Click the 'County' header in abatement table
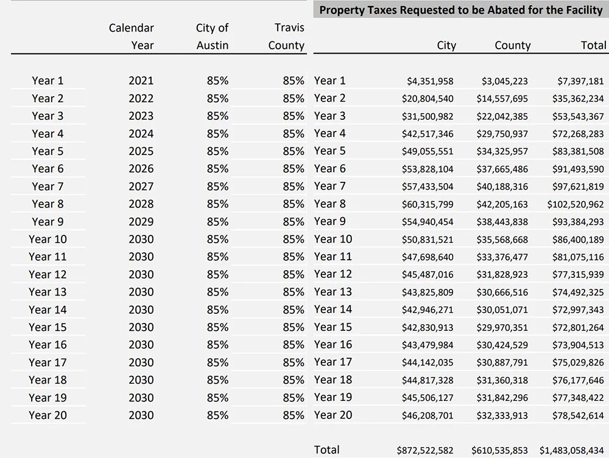The width and height of the screenshot is (609, 458). click(512, 46)
